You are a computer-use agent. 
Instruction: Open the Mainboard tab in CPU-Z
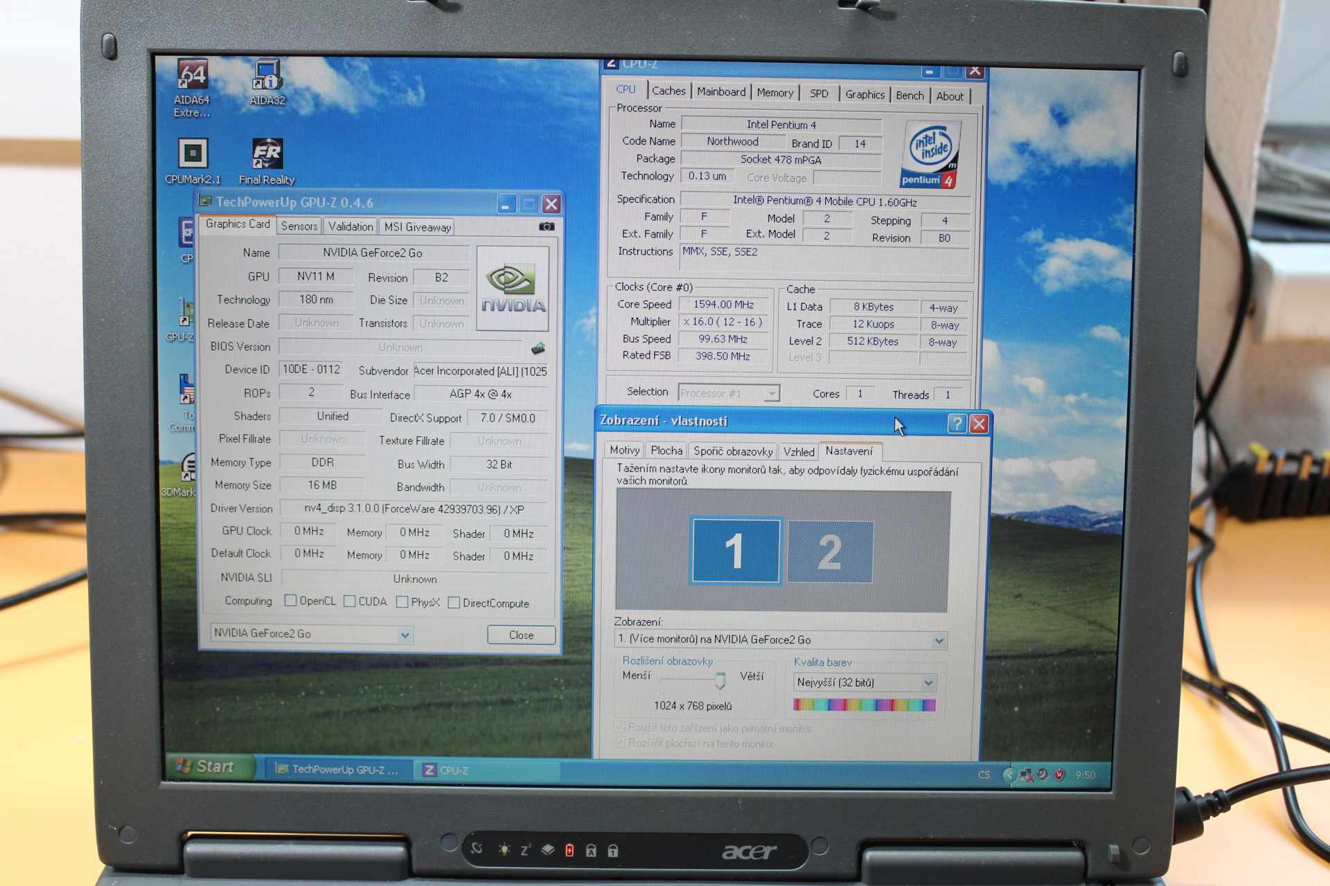pos(721,91)
